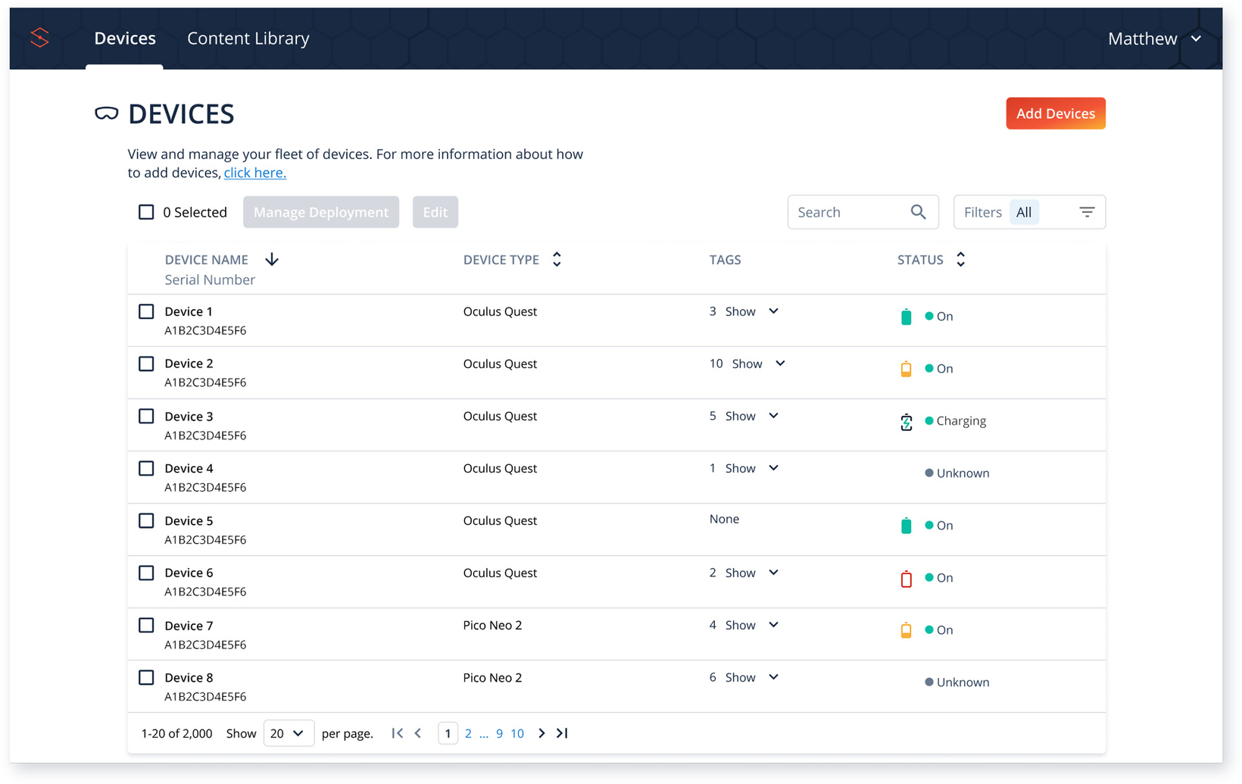Go to page 2
The image size is (1242, 784).
tap(468, 733)
